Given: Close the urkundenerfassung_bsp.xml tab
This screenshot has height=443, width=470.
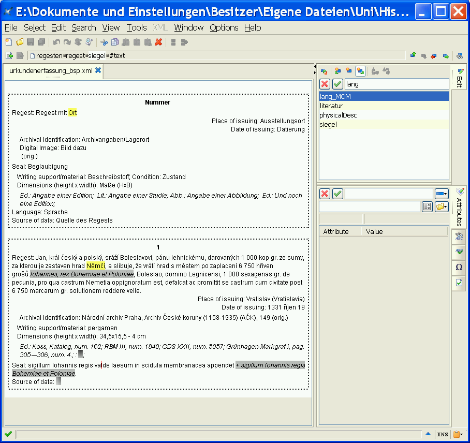Looking at the screenshot, I should [x=98, y=70].
